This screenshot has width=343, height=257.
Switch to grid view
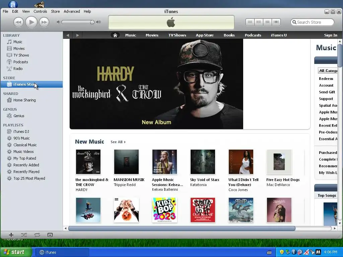click(x=267, y=22)
